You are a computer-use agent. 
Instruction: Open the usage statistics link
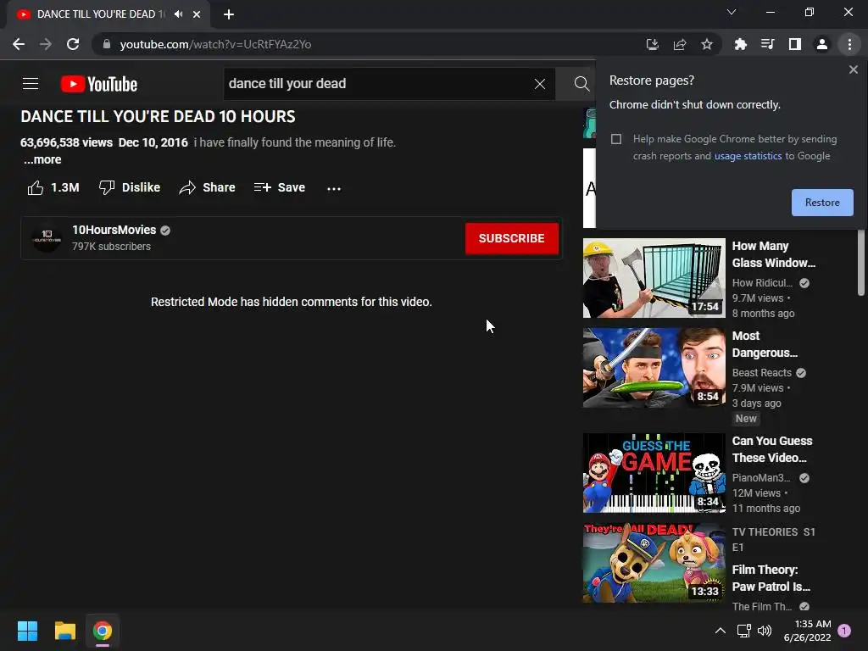coord(748,156)
